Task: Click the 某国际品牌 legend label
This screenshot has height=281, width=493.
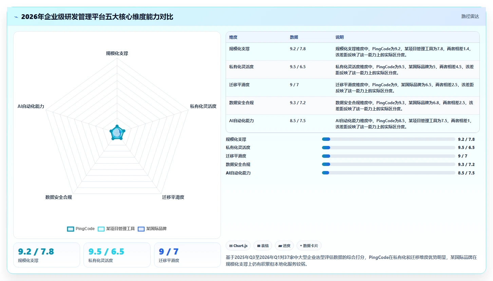Action: tap(156, 229)
